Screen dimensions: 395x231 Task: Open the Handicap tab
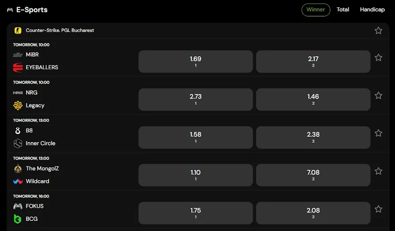coord(372,10)
